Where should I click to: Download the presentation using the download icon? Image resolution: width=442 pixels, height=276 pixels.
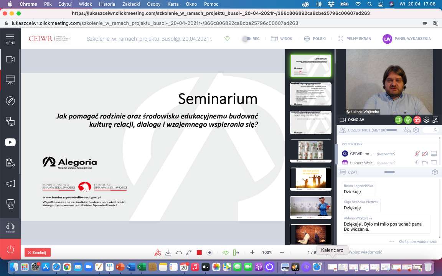point(168,253)
